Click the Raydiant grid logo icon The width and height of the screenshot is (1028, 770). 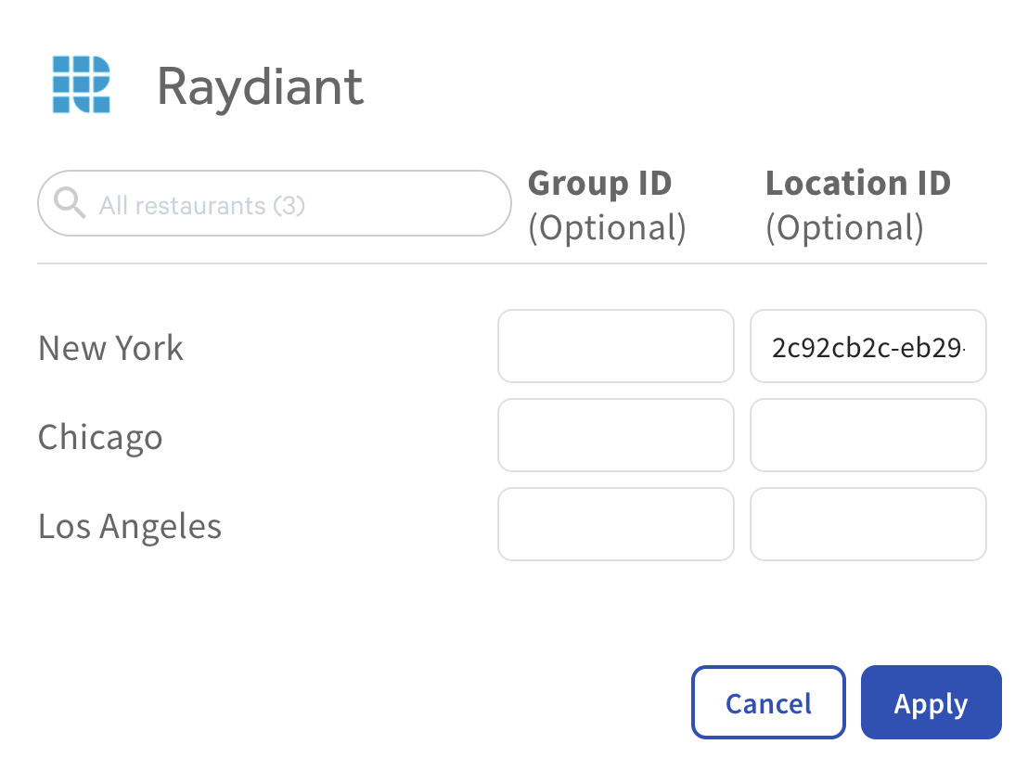[x=82, y=84]
